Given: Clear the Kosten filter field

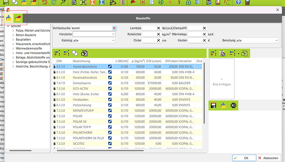Looking at the screenshot, I should [204, 40].
